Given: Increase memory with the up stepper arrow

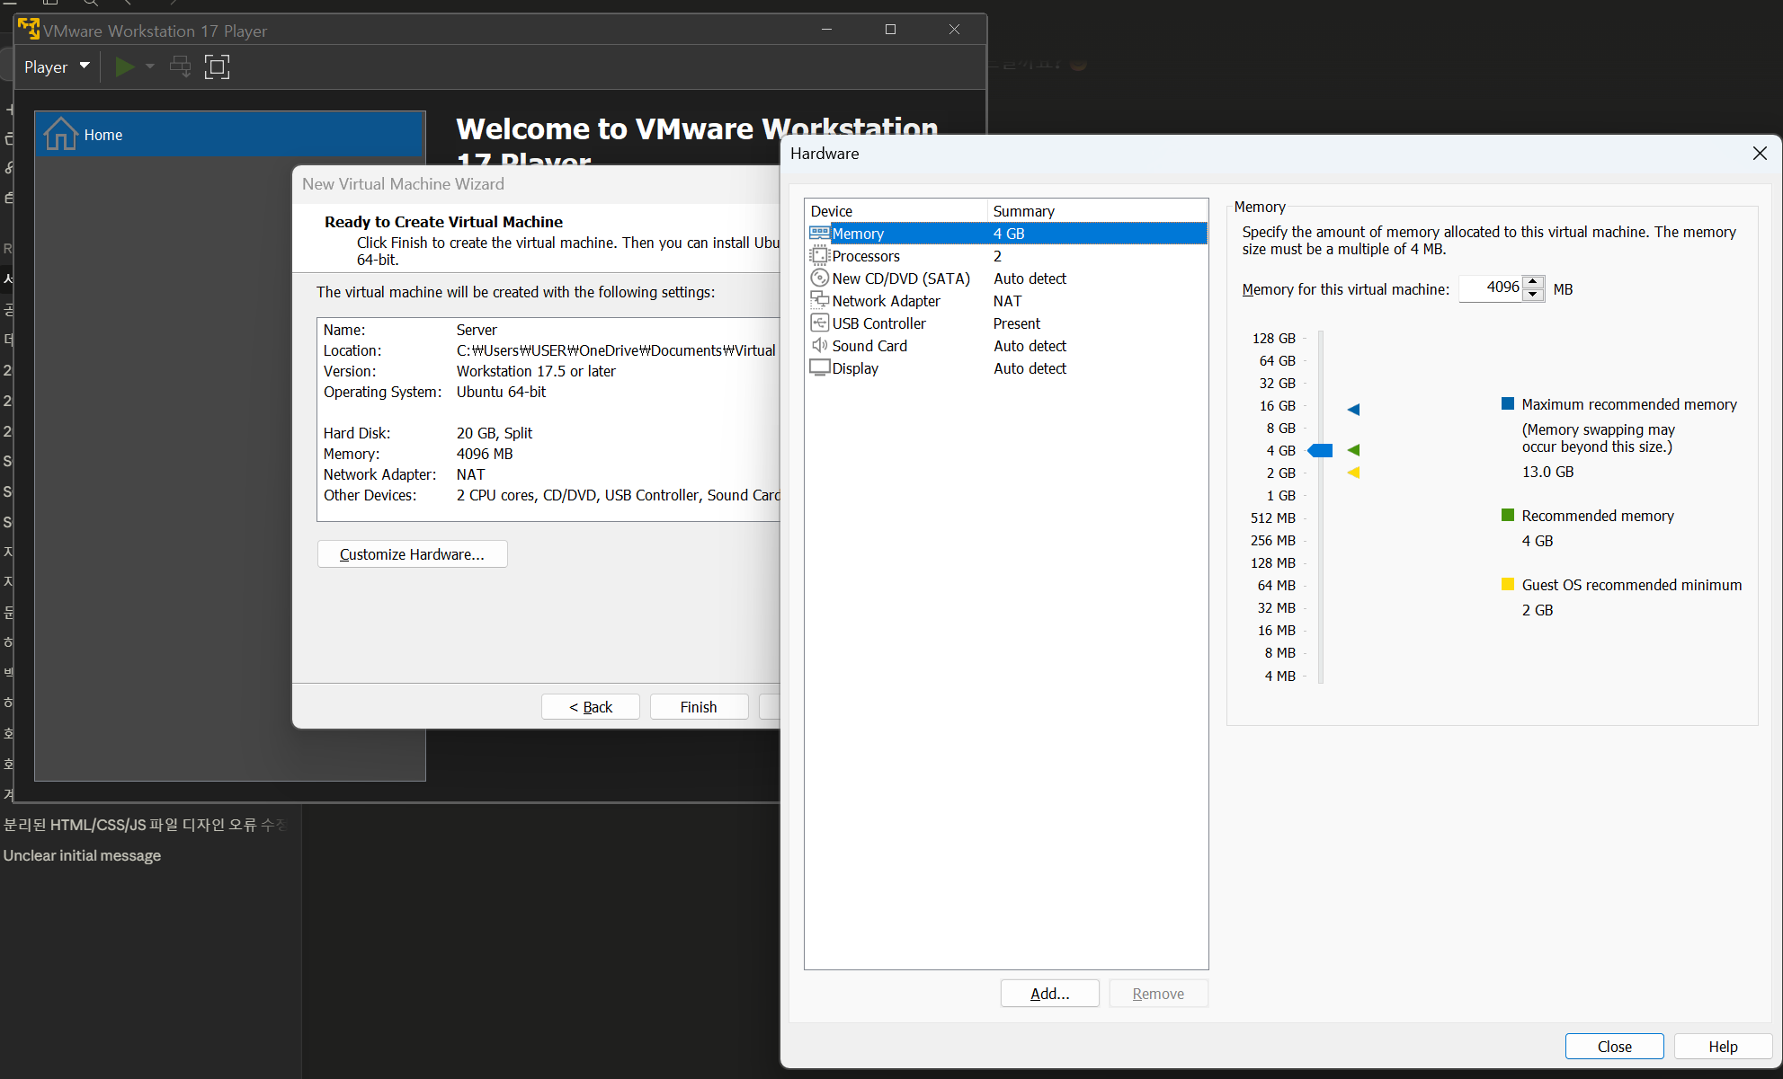Looking at the screenshot, I should 1534,282.
